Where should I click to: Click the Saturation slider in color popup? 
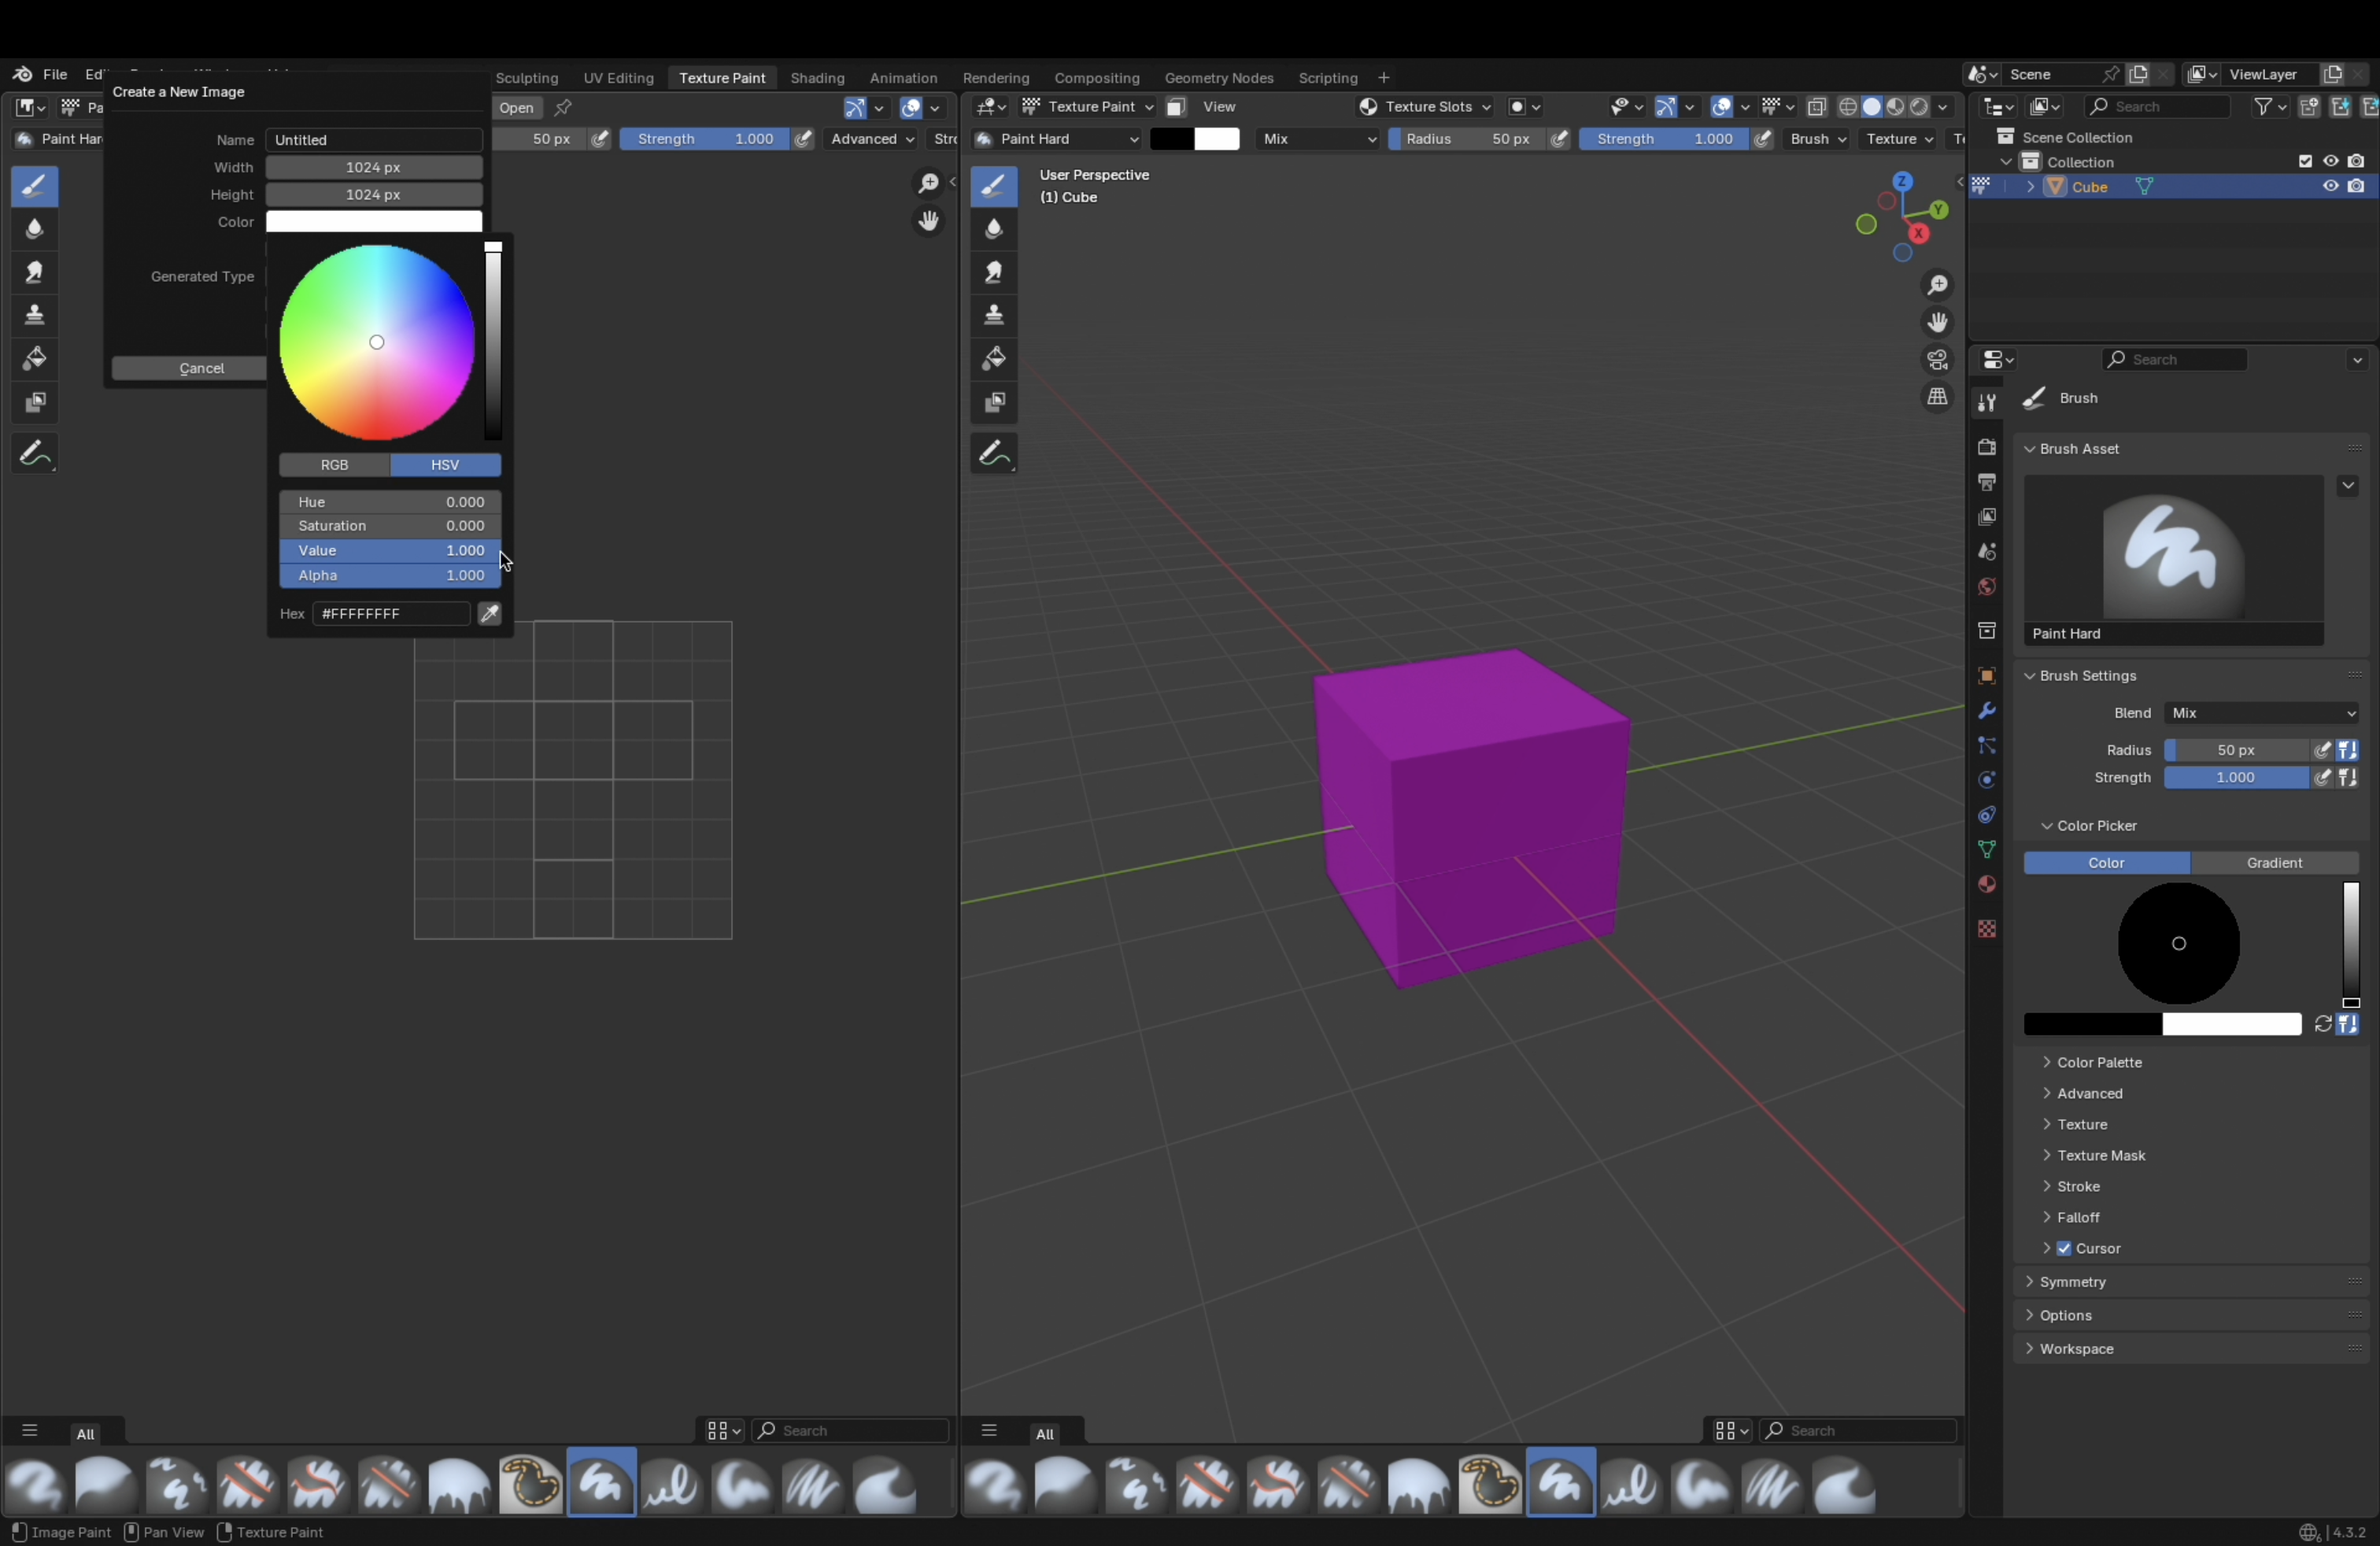pyautogui.click(x=390, y=526)
